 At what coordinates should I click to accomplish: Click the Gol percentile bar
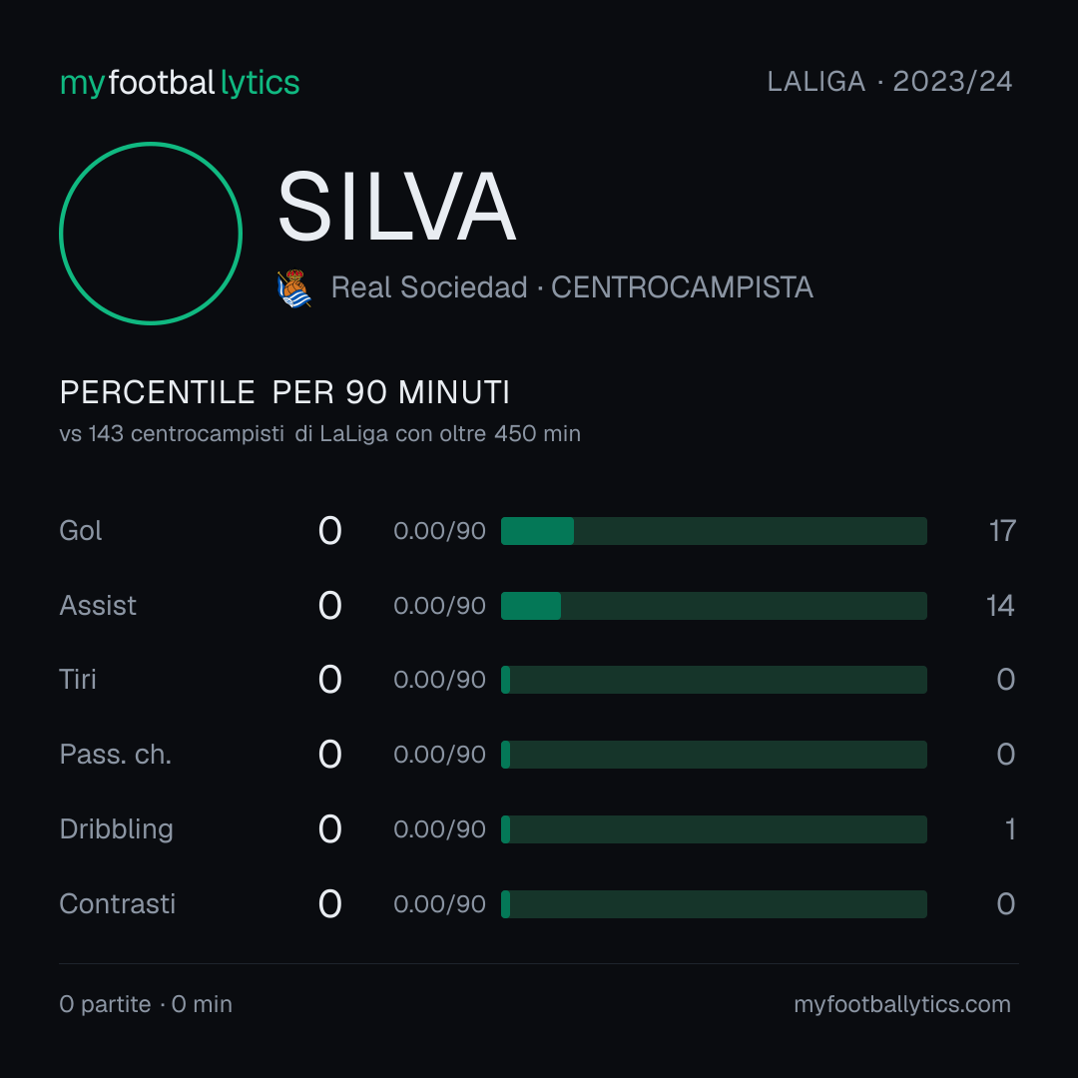(x=714, y=531)
